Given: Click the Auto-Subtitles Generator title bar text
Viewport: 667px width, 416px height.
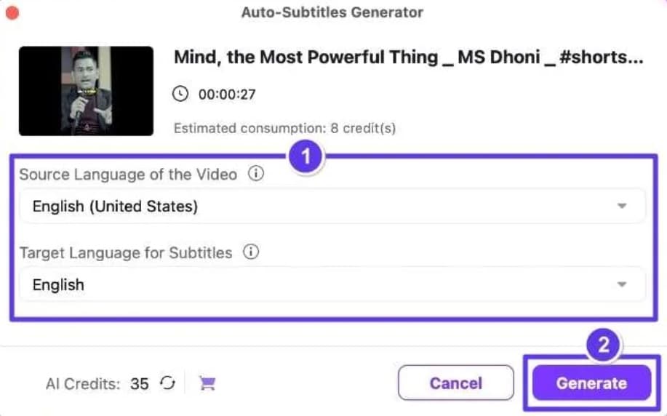Looking at the screenshot, I should click(x=332, y=12).
